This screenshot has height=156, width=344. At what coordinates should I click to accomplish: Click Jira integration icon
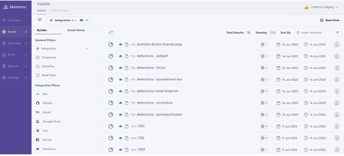click(38, 131)
